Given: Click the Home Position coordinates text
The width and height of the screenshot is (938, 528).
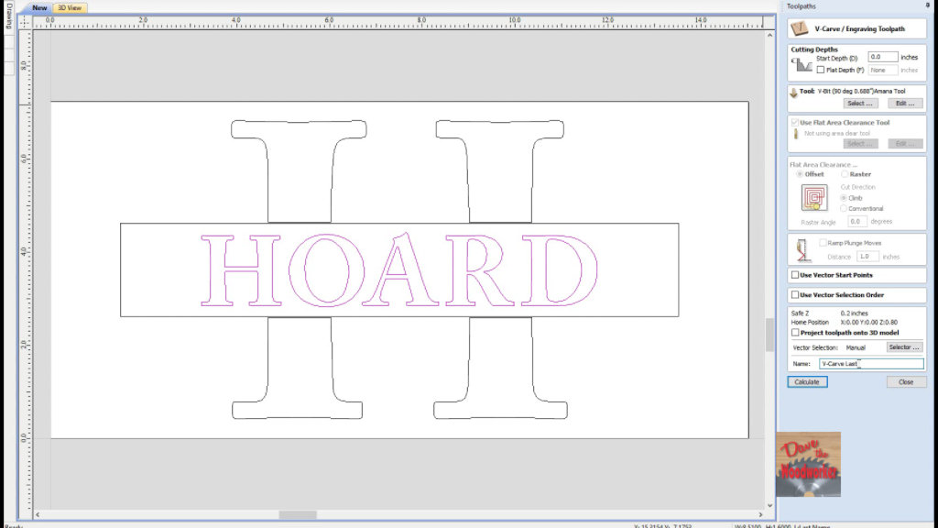Looking at the screenshot, I should click(x=868, y=323).
